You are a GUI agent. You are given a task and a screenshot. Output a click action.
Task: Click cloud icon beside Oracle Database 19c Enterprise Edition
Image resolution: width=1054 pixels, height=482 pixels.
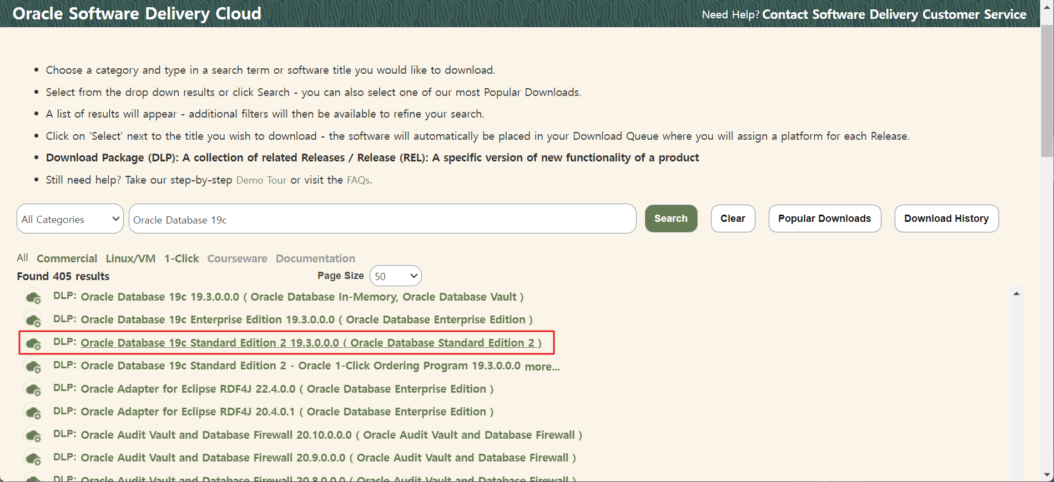34,321
